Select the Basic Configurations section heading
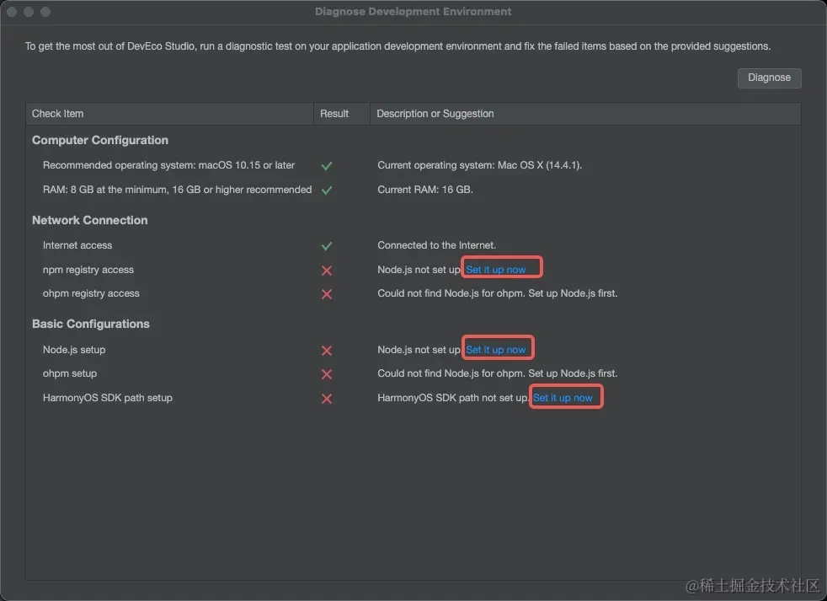827x601 pixels. coord(91,325)
